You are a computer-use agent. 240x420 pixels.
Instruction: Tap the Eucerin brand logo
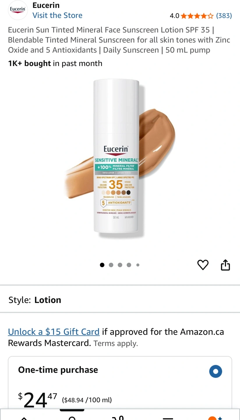(x=18, y=10)
